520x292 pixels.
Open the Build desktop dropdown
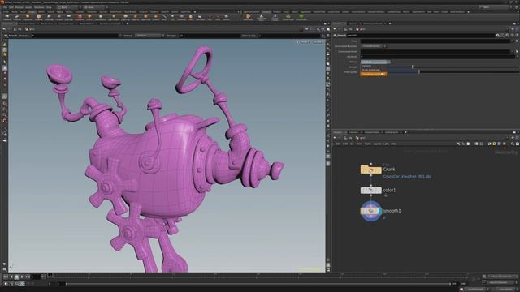click(x=69, y=7)
